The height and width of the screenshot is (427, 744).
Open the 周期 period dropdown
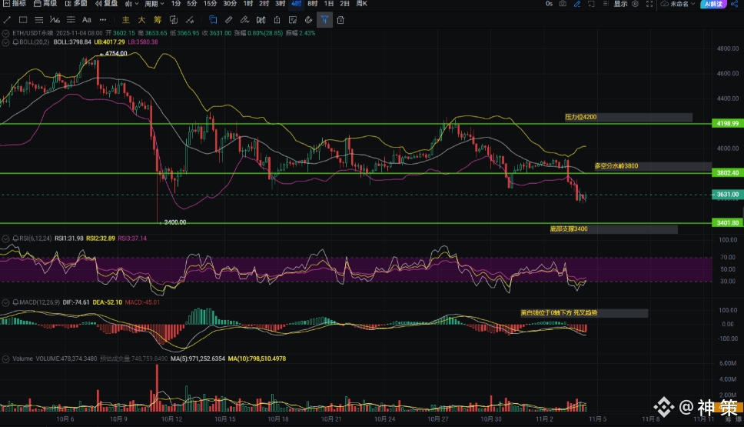click(153, 4)
